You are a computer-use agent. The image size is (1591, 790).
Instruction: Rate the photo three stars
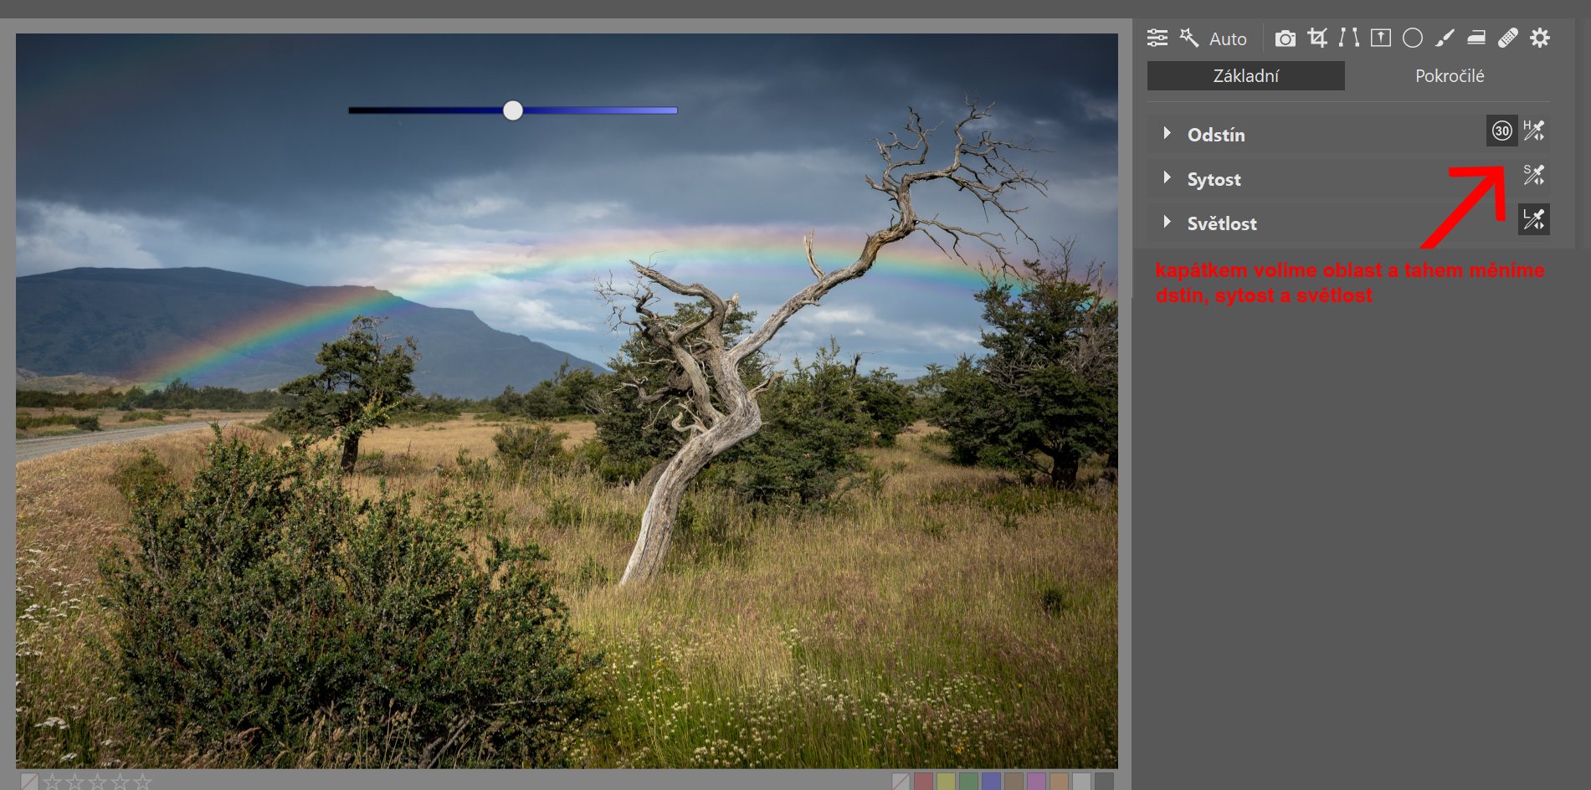(98, 782)
